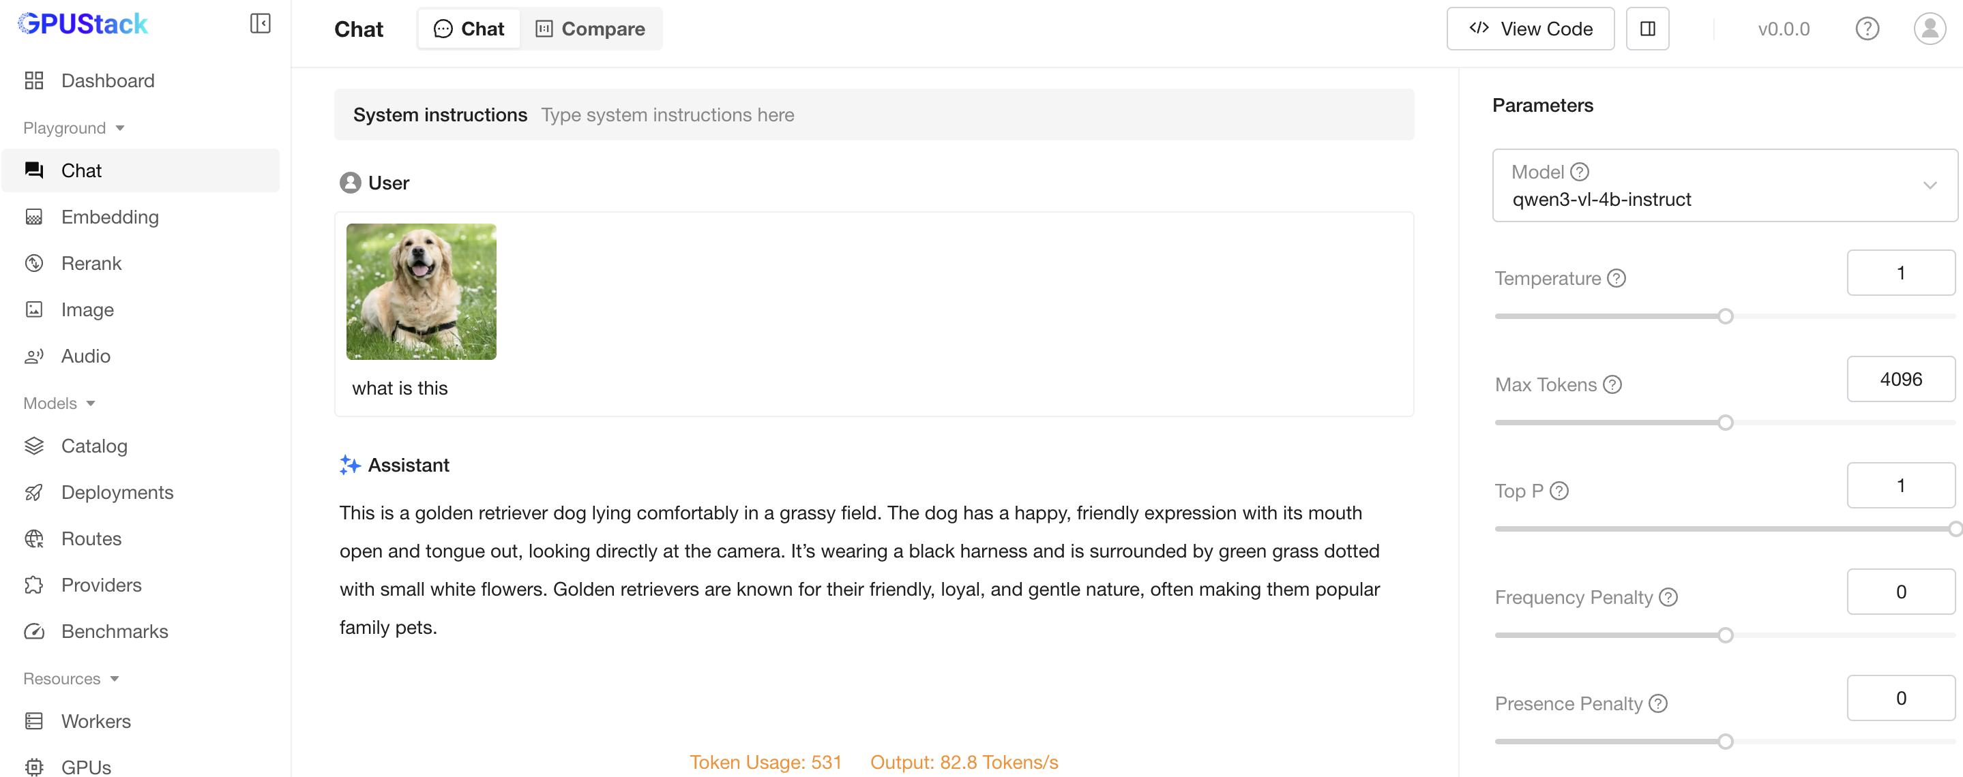Click the user avatar profile icon
The height and width of the screenshot is (777, 1963).
pyautogui.click(x=1929, y=29)
